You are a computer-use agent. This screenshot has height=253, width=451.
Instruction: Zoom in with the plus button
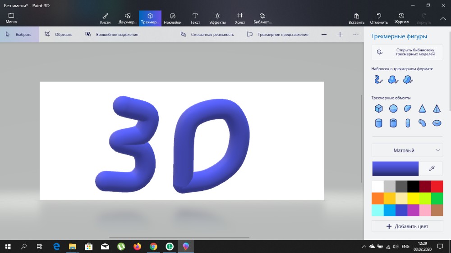(x=340, y=35)
